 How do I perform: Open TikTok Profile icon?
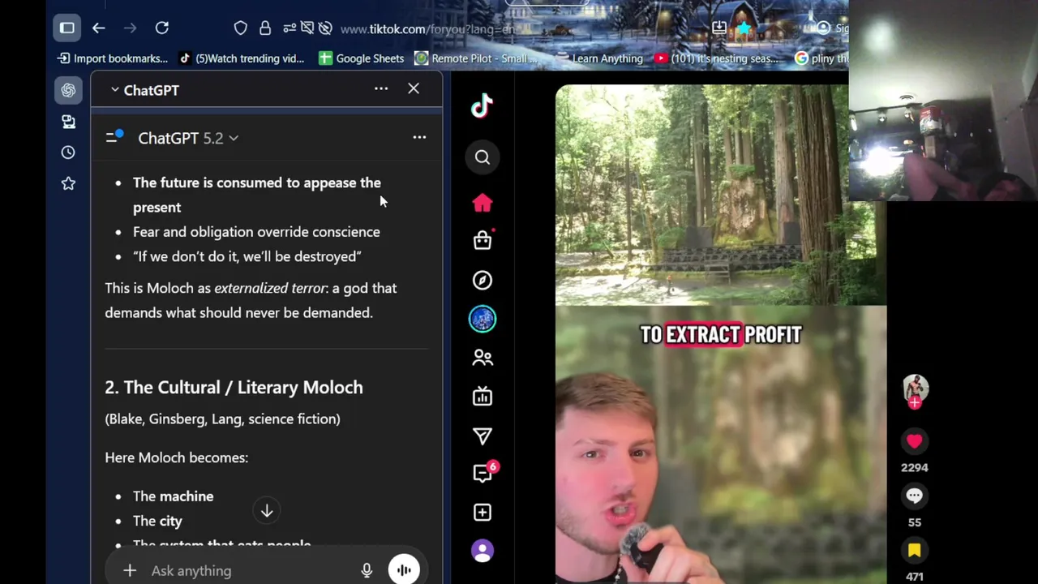[483, 552]
